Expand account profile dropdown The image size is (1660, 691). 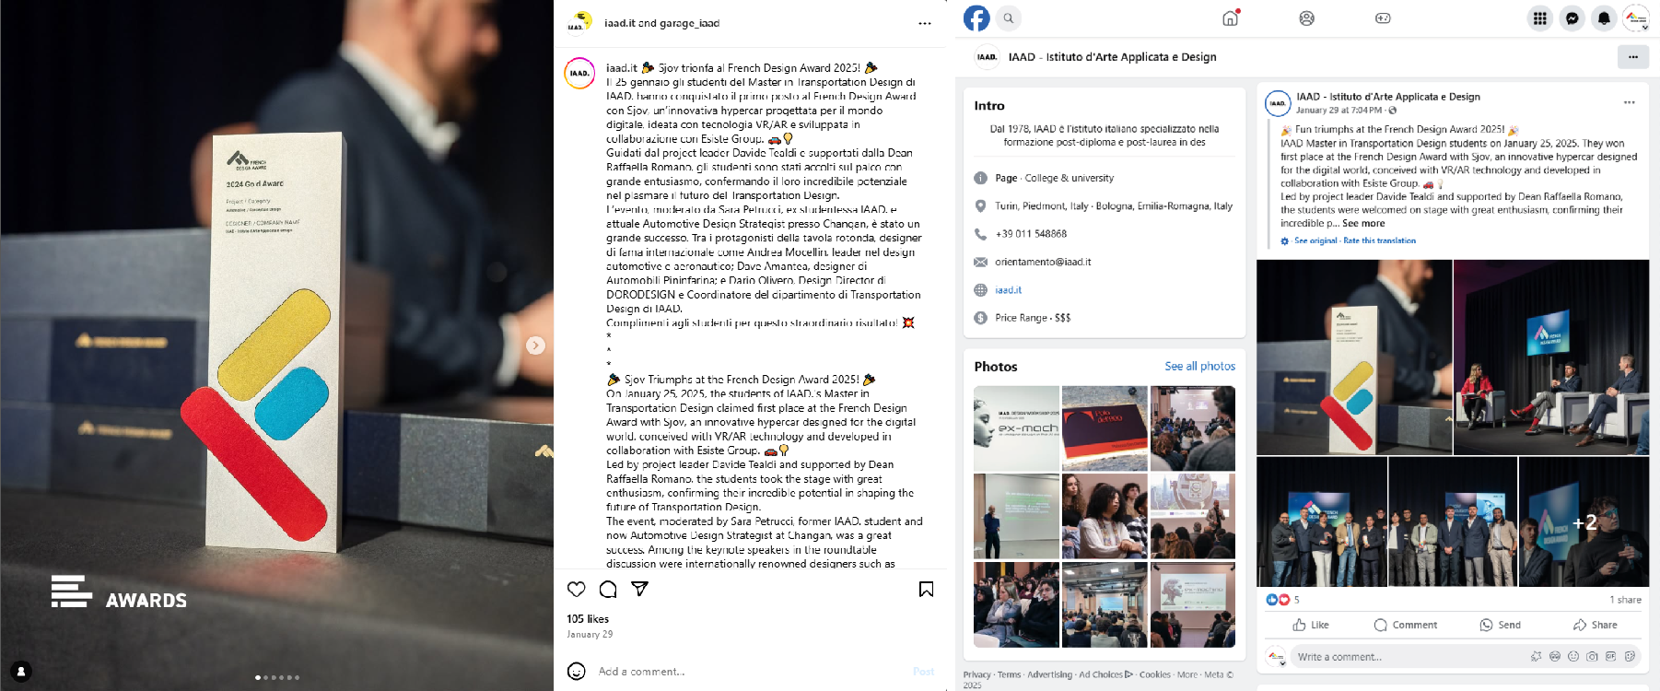[x=1636, y=18]
